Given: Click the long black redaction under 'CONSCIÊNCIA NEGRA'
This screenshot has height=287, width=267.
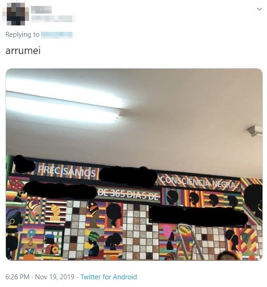Looking at the screenshot, I should [x=198, y=216].
